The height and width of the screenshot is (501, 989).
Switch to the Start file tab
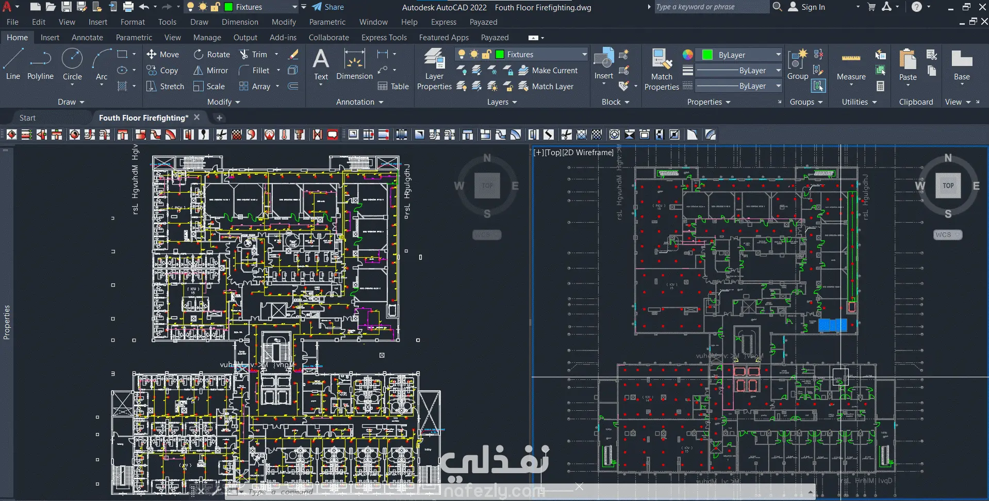pos(27,118)
